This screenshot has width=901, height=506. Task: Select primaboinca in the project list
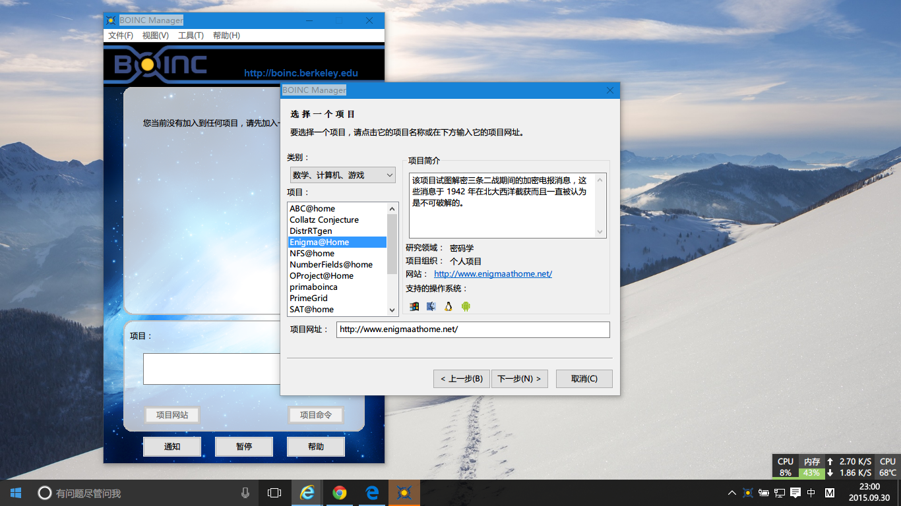pos(337,287)
